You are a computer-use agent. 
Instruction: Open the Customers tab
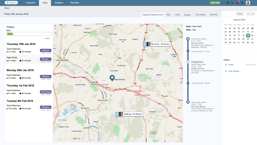pyautogui.click(x=30, y=3)
